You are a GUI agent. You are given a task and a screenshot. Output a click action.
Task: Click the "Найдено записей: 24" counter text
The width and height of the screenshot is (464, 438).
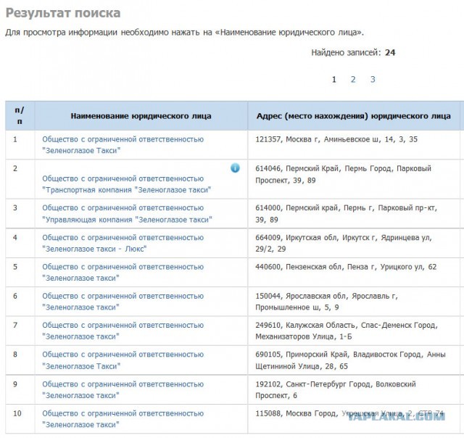353,52
